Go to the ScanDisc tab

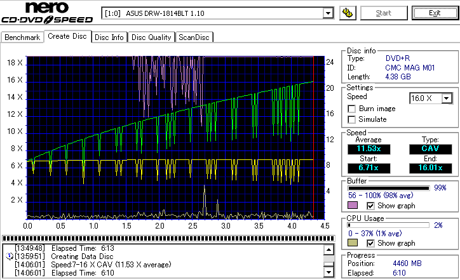(194, 37)
